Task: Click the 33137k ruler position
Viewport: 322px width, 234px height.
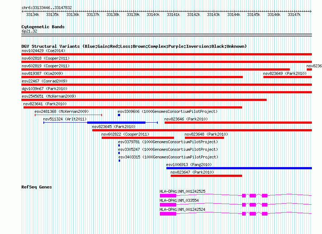Action: pos(93,14)
